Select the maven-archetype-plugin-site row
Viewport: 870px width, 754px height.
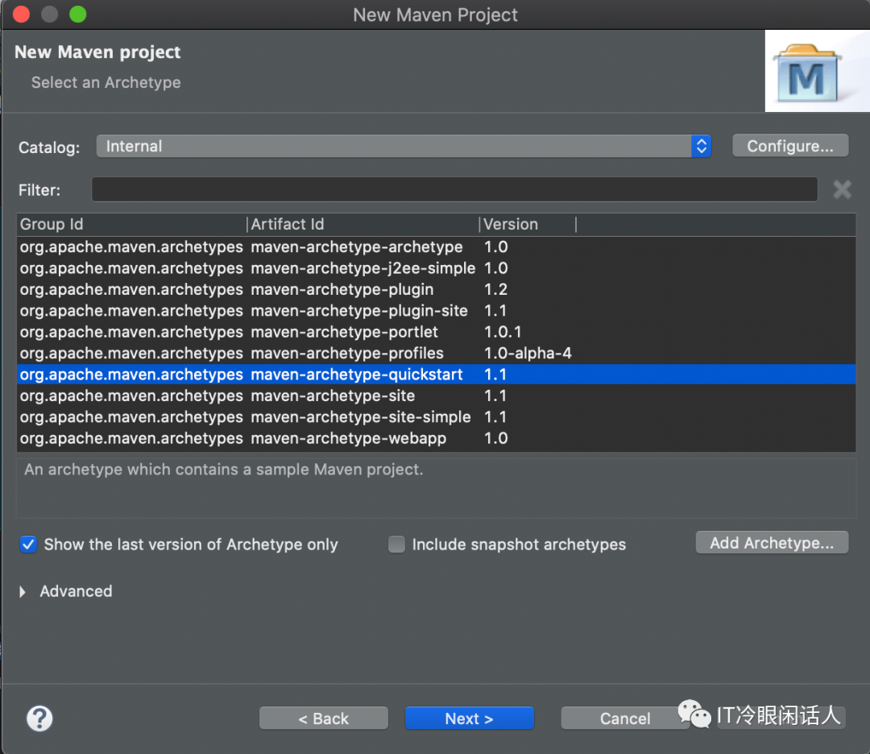point(436,311)
